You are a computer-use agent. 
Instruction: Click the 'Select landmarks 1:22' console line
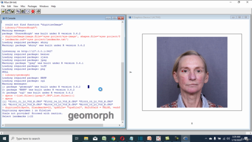click(18, 116)
